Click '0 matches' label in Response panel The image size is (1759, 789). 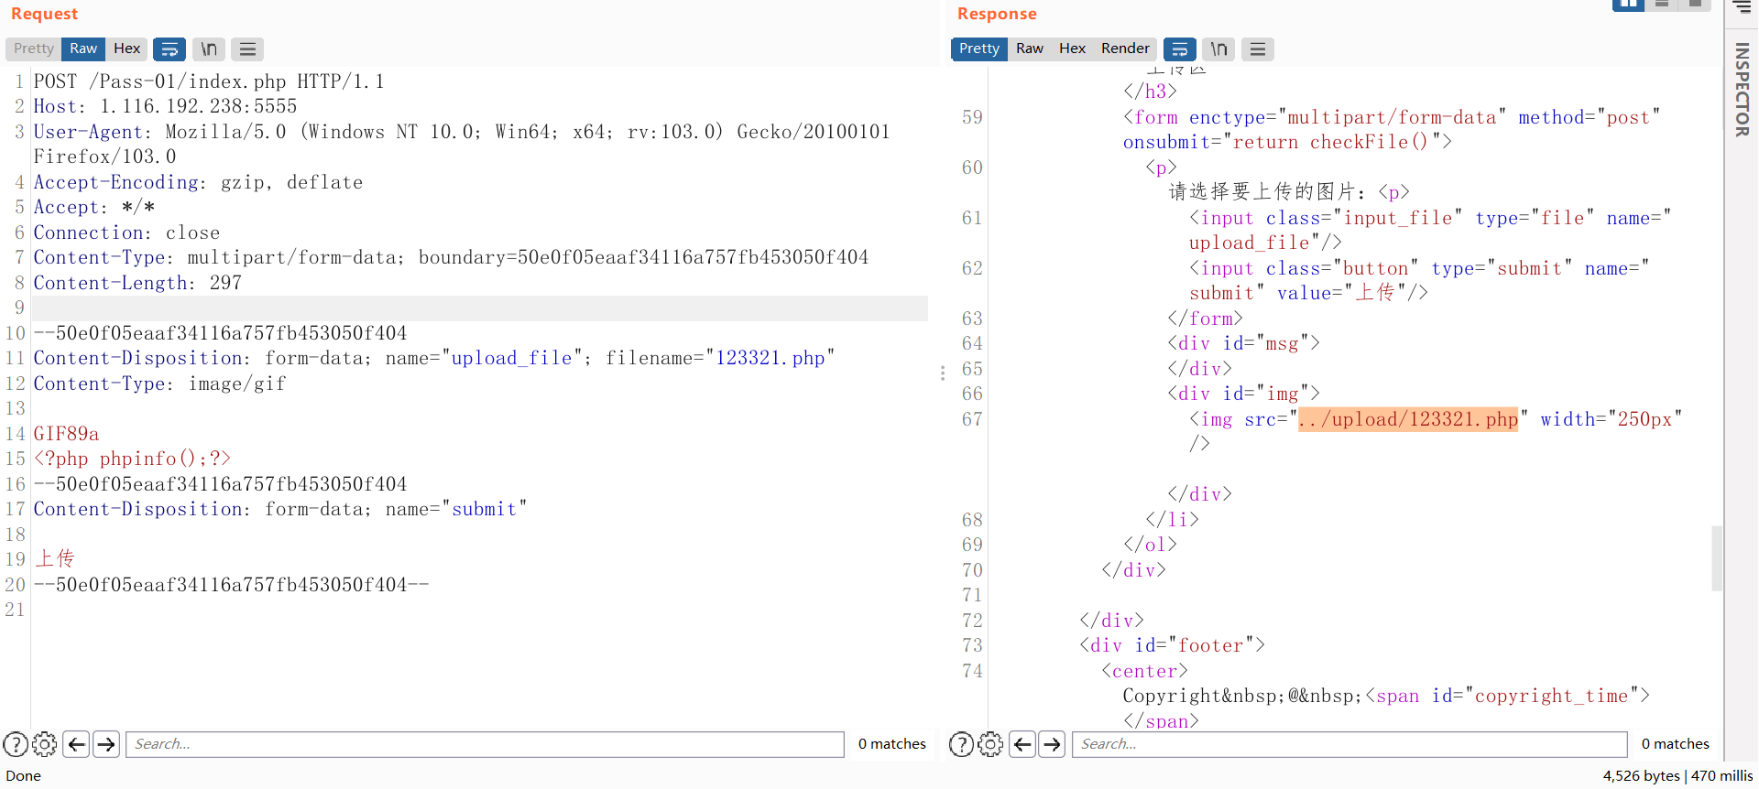tap(1676, 744)
